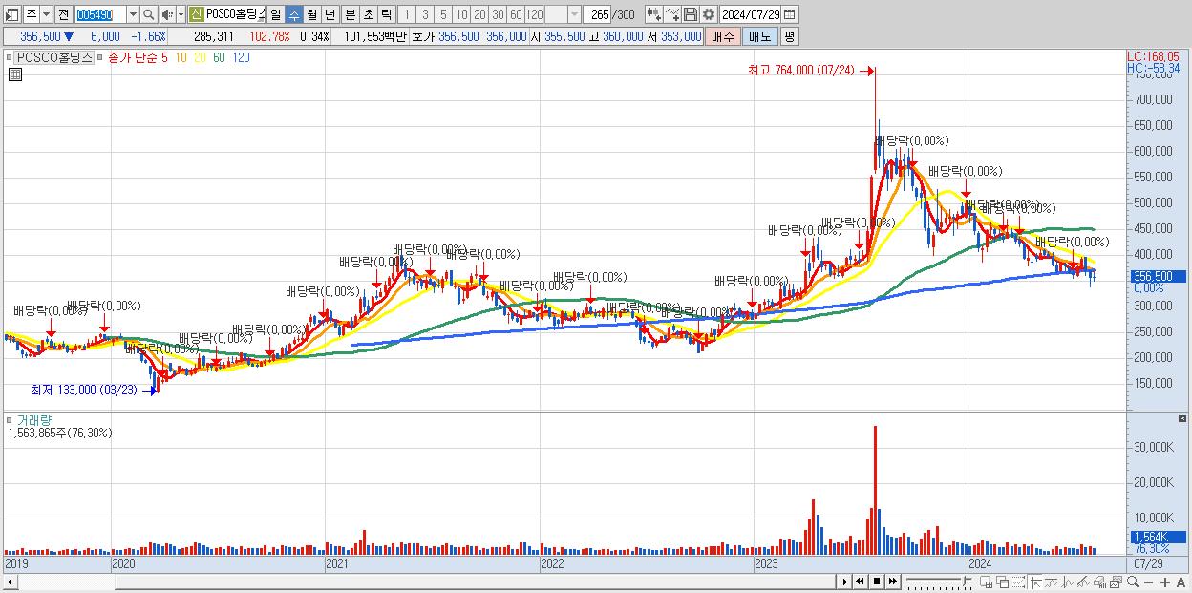Click the play button on bottom playback bar
The width and height of the screenshot is (1192, 593).
[845, 582]
